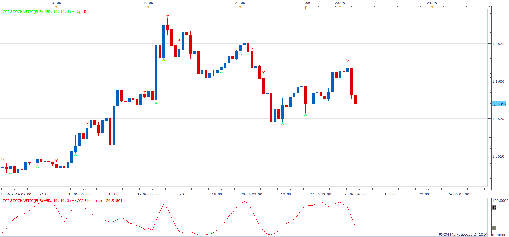Select the green CCI STOCHASTIC indicator label on the price chart
Viewport: 509px width, 237px height.
37,11
